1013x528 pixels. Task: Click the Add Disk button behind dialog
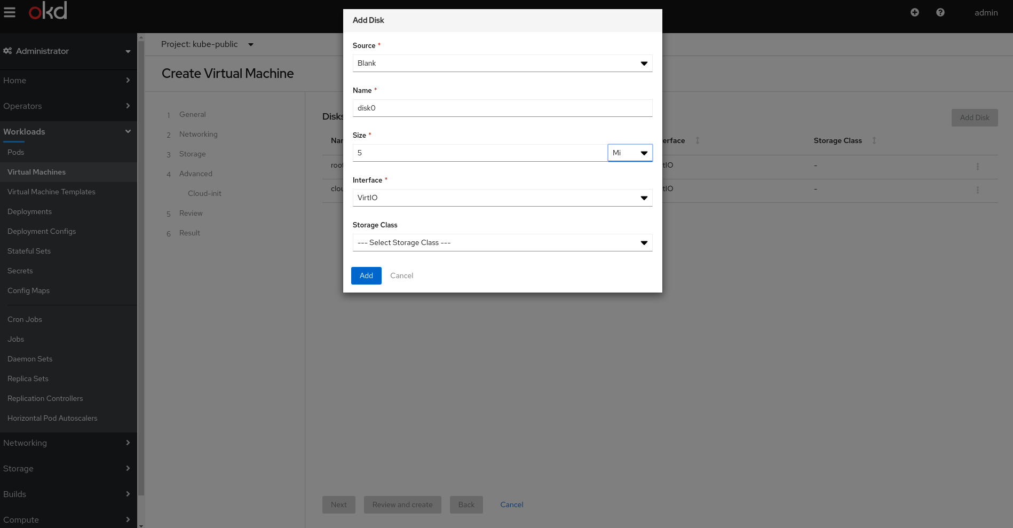click(974, 117)
